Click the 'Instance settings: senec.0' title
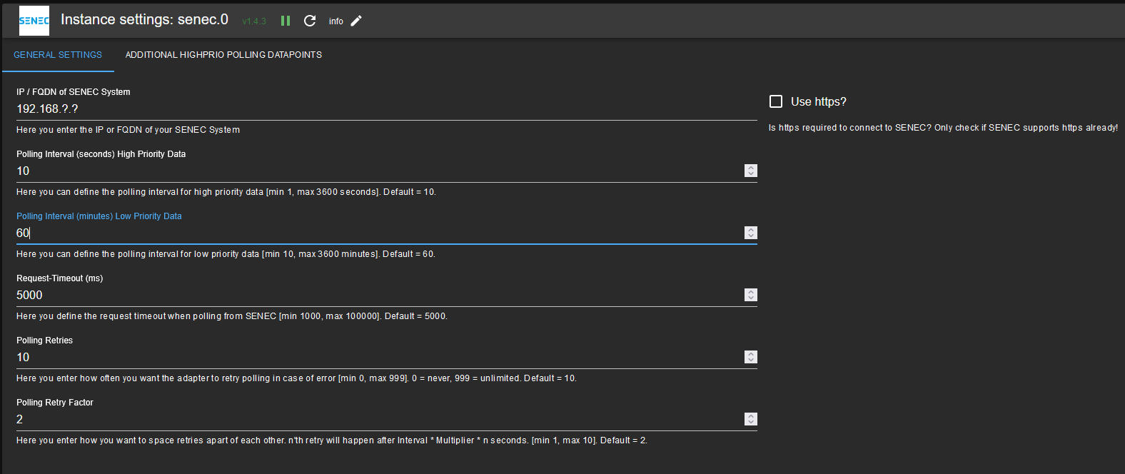1125x474 pixels. (x=144, y=19)
